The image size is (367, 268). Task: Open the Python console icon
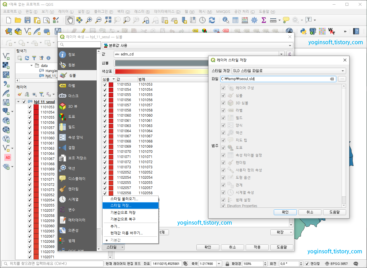pos(303,31)
